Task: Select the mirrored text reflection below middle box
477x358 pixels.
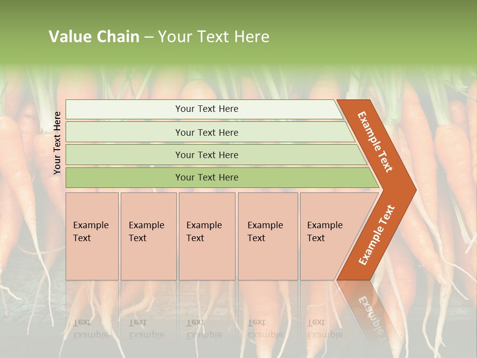Action: click(204, 328)
